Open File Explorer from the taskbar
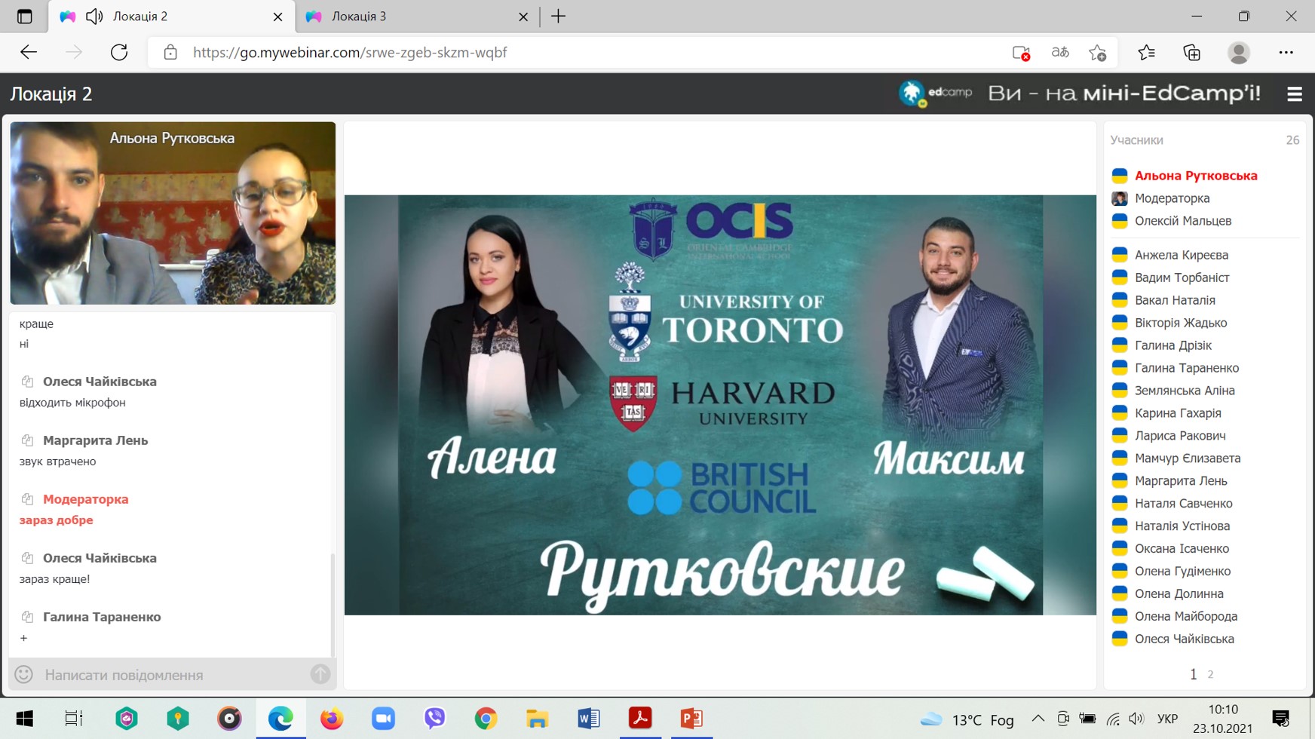 pyautogui.click(x=537, y=719)
